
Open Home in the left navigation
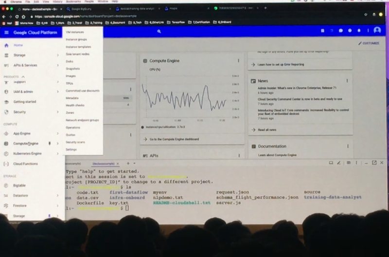pos(18,45)
